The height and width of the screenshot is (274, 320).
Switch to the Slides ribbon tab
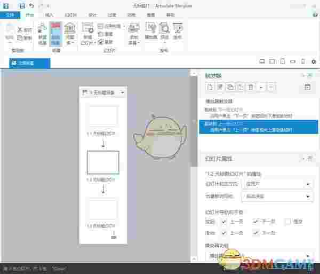(x=70, y=15)
